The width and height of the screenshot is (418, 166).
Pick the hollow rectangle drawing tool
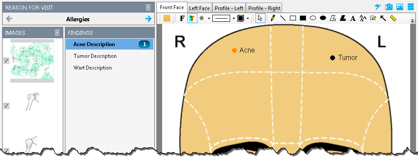[293, 18]
